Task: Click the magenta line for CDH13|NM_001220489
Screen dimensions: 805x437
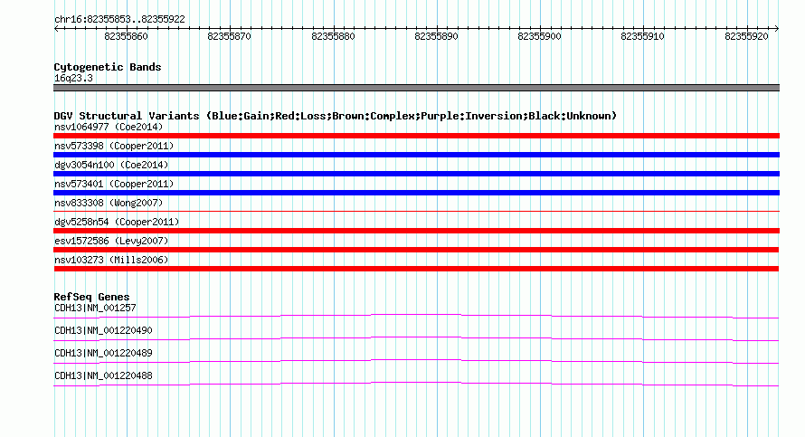Action: click(x=416, y=361)
